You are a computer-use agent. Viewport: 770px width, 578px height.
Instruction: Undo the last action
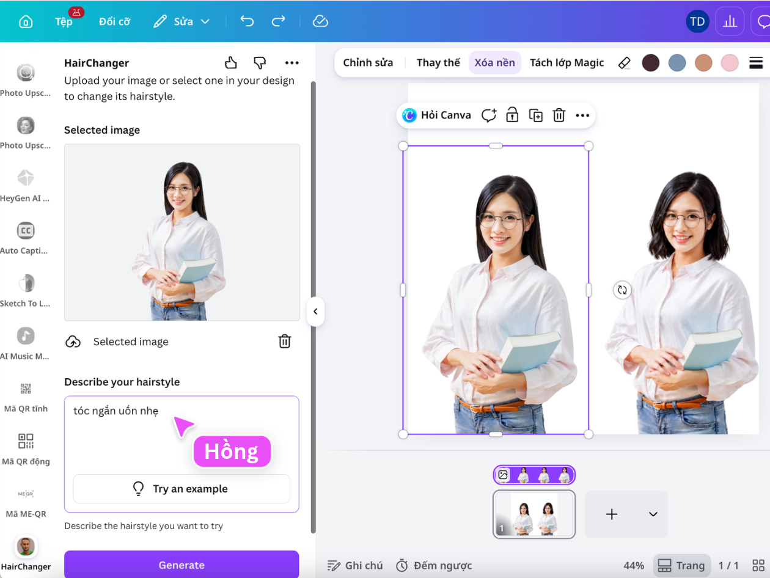coord(247,21)
